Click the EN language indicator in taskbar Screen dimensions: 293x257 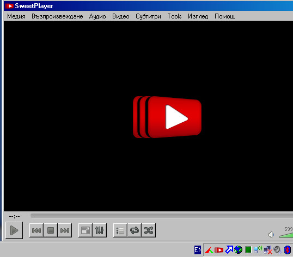(x=198, y=250)
